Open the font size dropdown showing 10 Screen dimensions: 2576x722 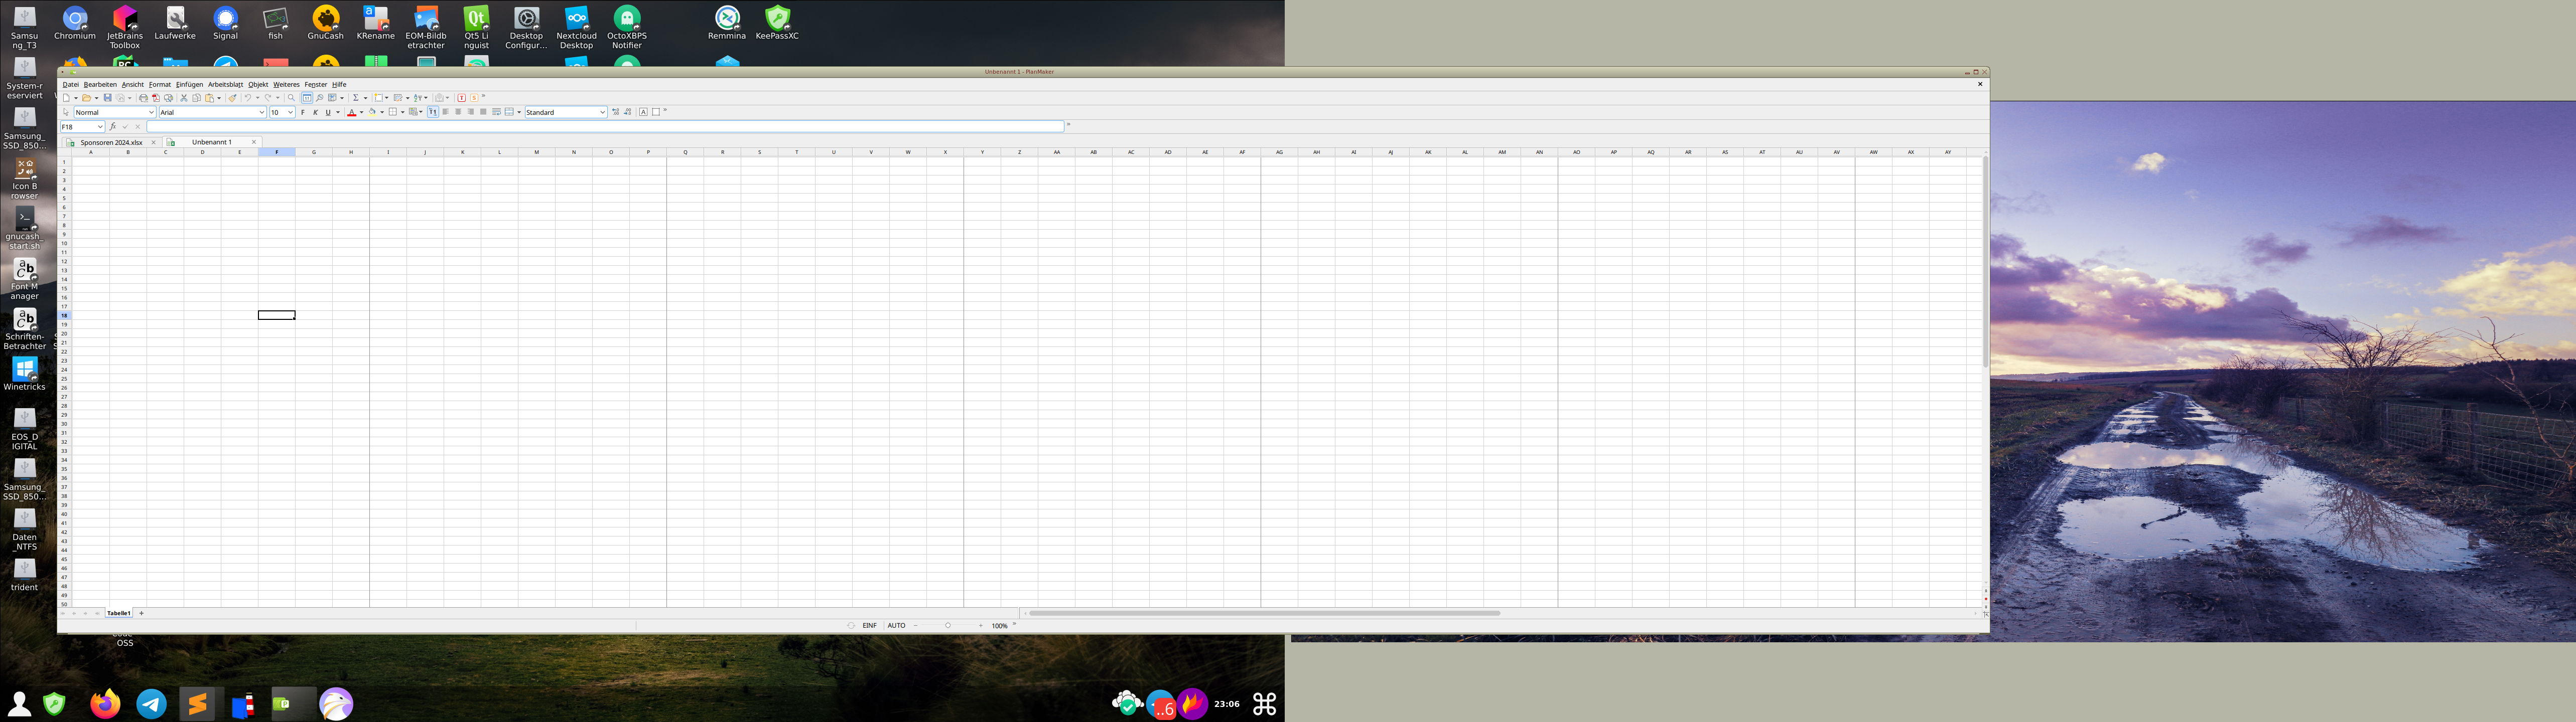pyautogui.click(x=282, y=113)
